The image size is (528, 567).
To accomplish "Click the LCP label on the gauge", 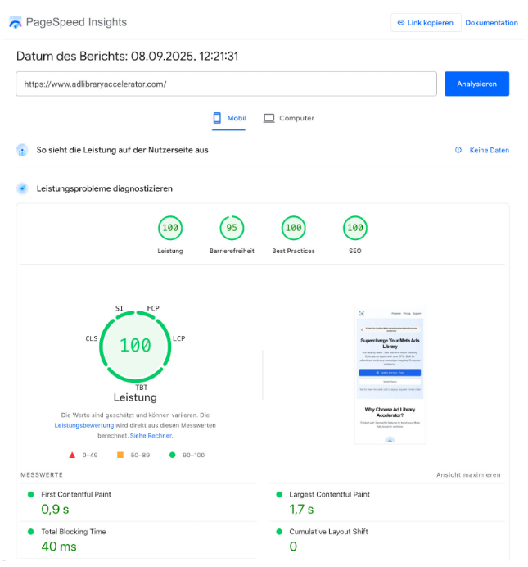I will click(x=179, y=338).
